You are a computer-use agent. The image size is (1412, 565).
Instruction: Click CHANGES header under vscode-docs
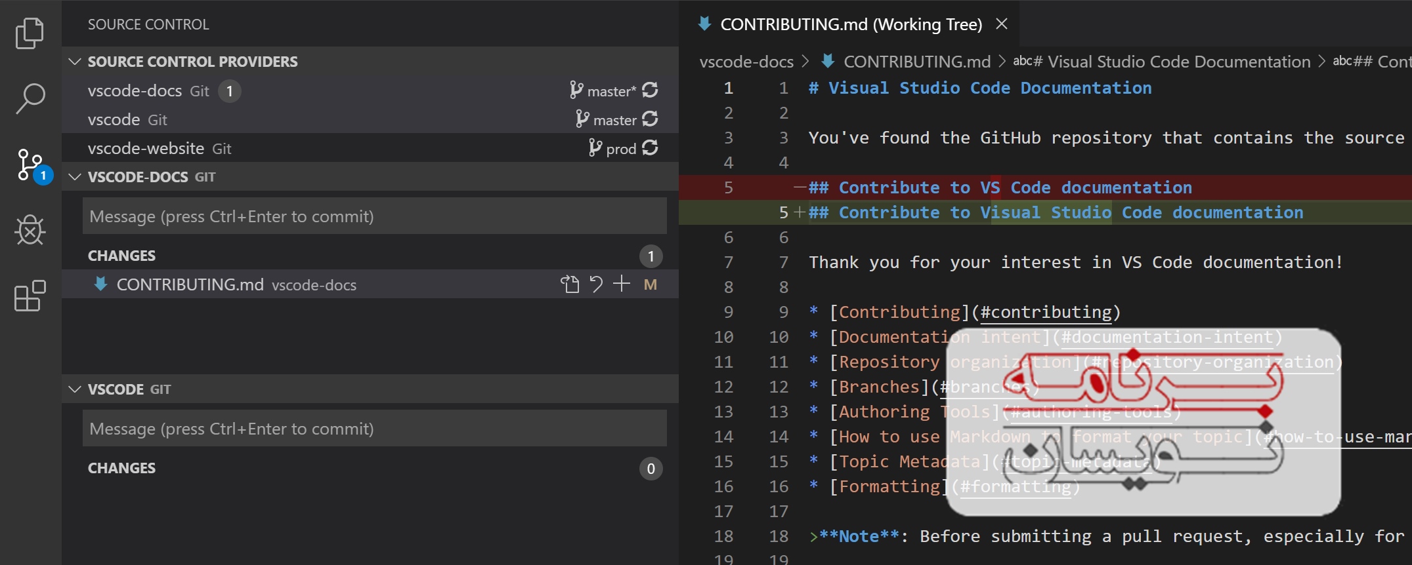coord(121,256)
